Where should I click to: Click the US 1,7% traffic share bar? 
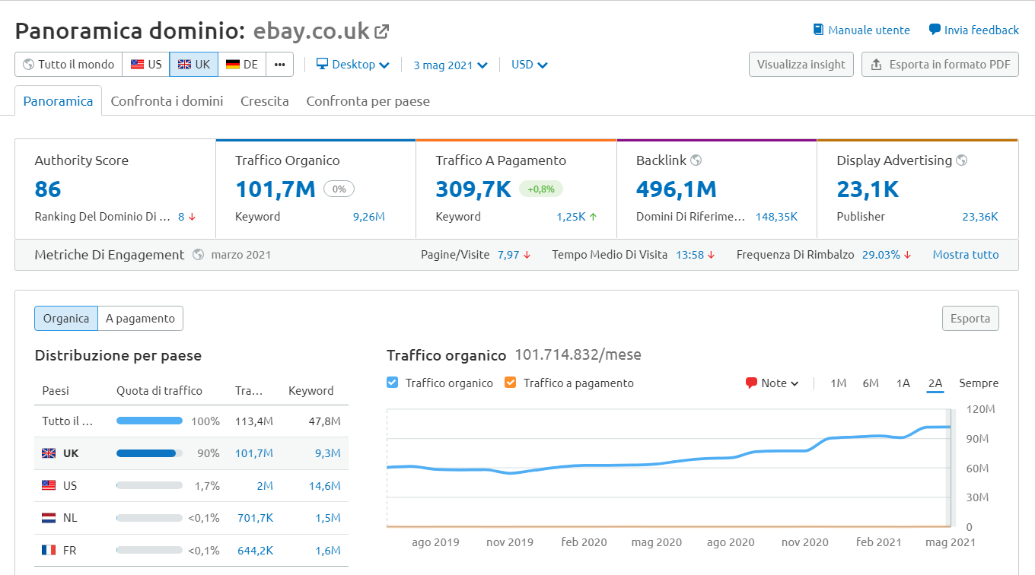(x=149, y=485)
